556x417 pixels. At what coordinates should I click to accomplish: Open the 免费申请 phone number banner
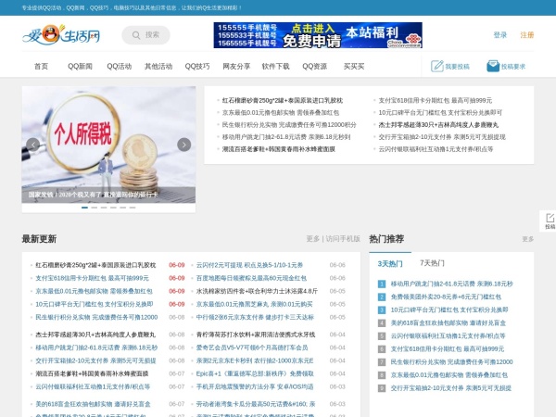pyautogui.click(x=318, y=35)
